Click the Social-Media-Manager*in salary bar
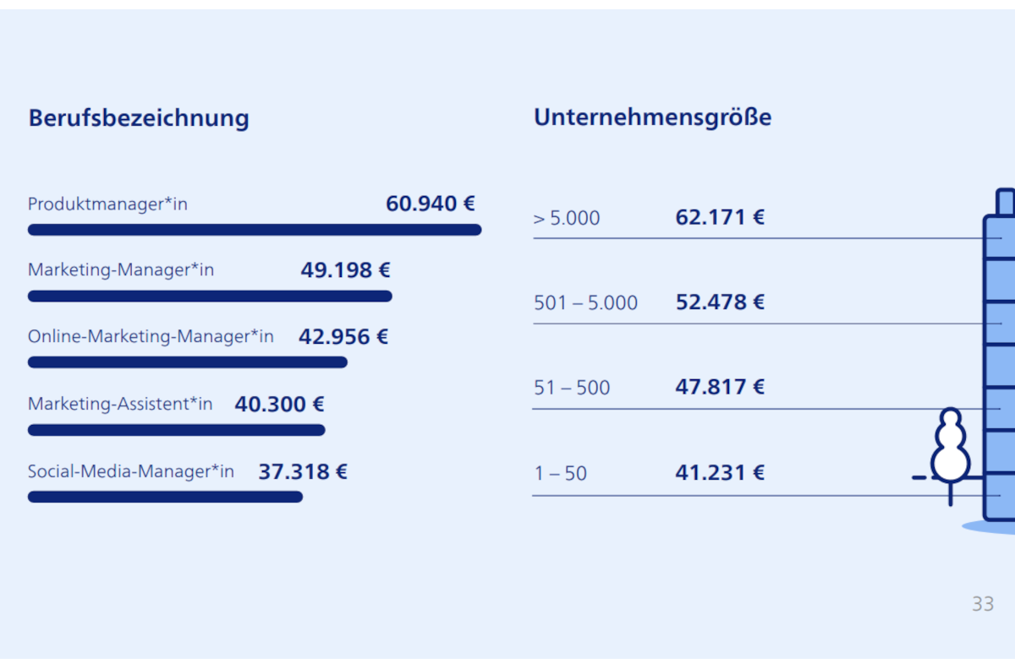 tap(165, 497)
